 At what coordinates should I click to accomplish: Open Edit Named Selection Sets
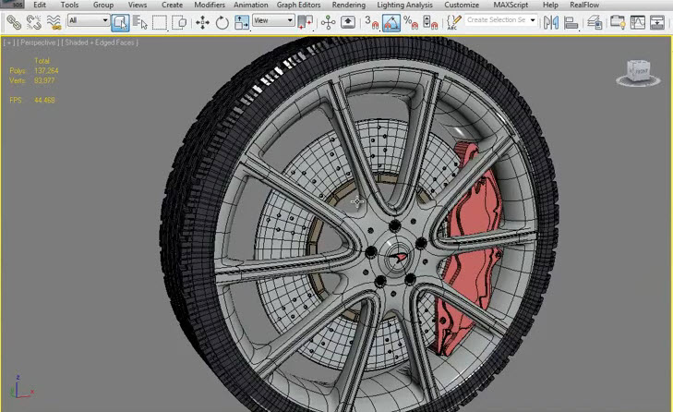453,22
